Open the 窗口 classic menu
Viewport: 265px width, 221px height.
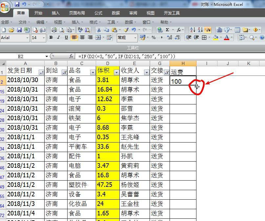[148, 22]
